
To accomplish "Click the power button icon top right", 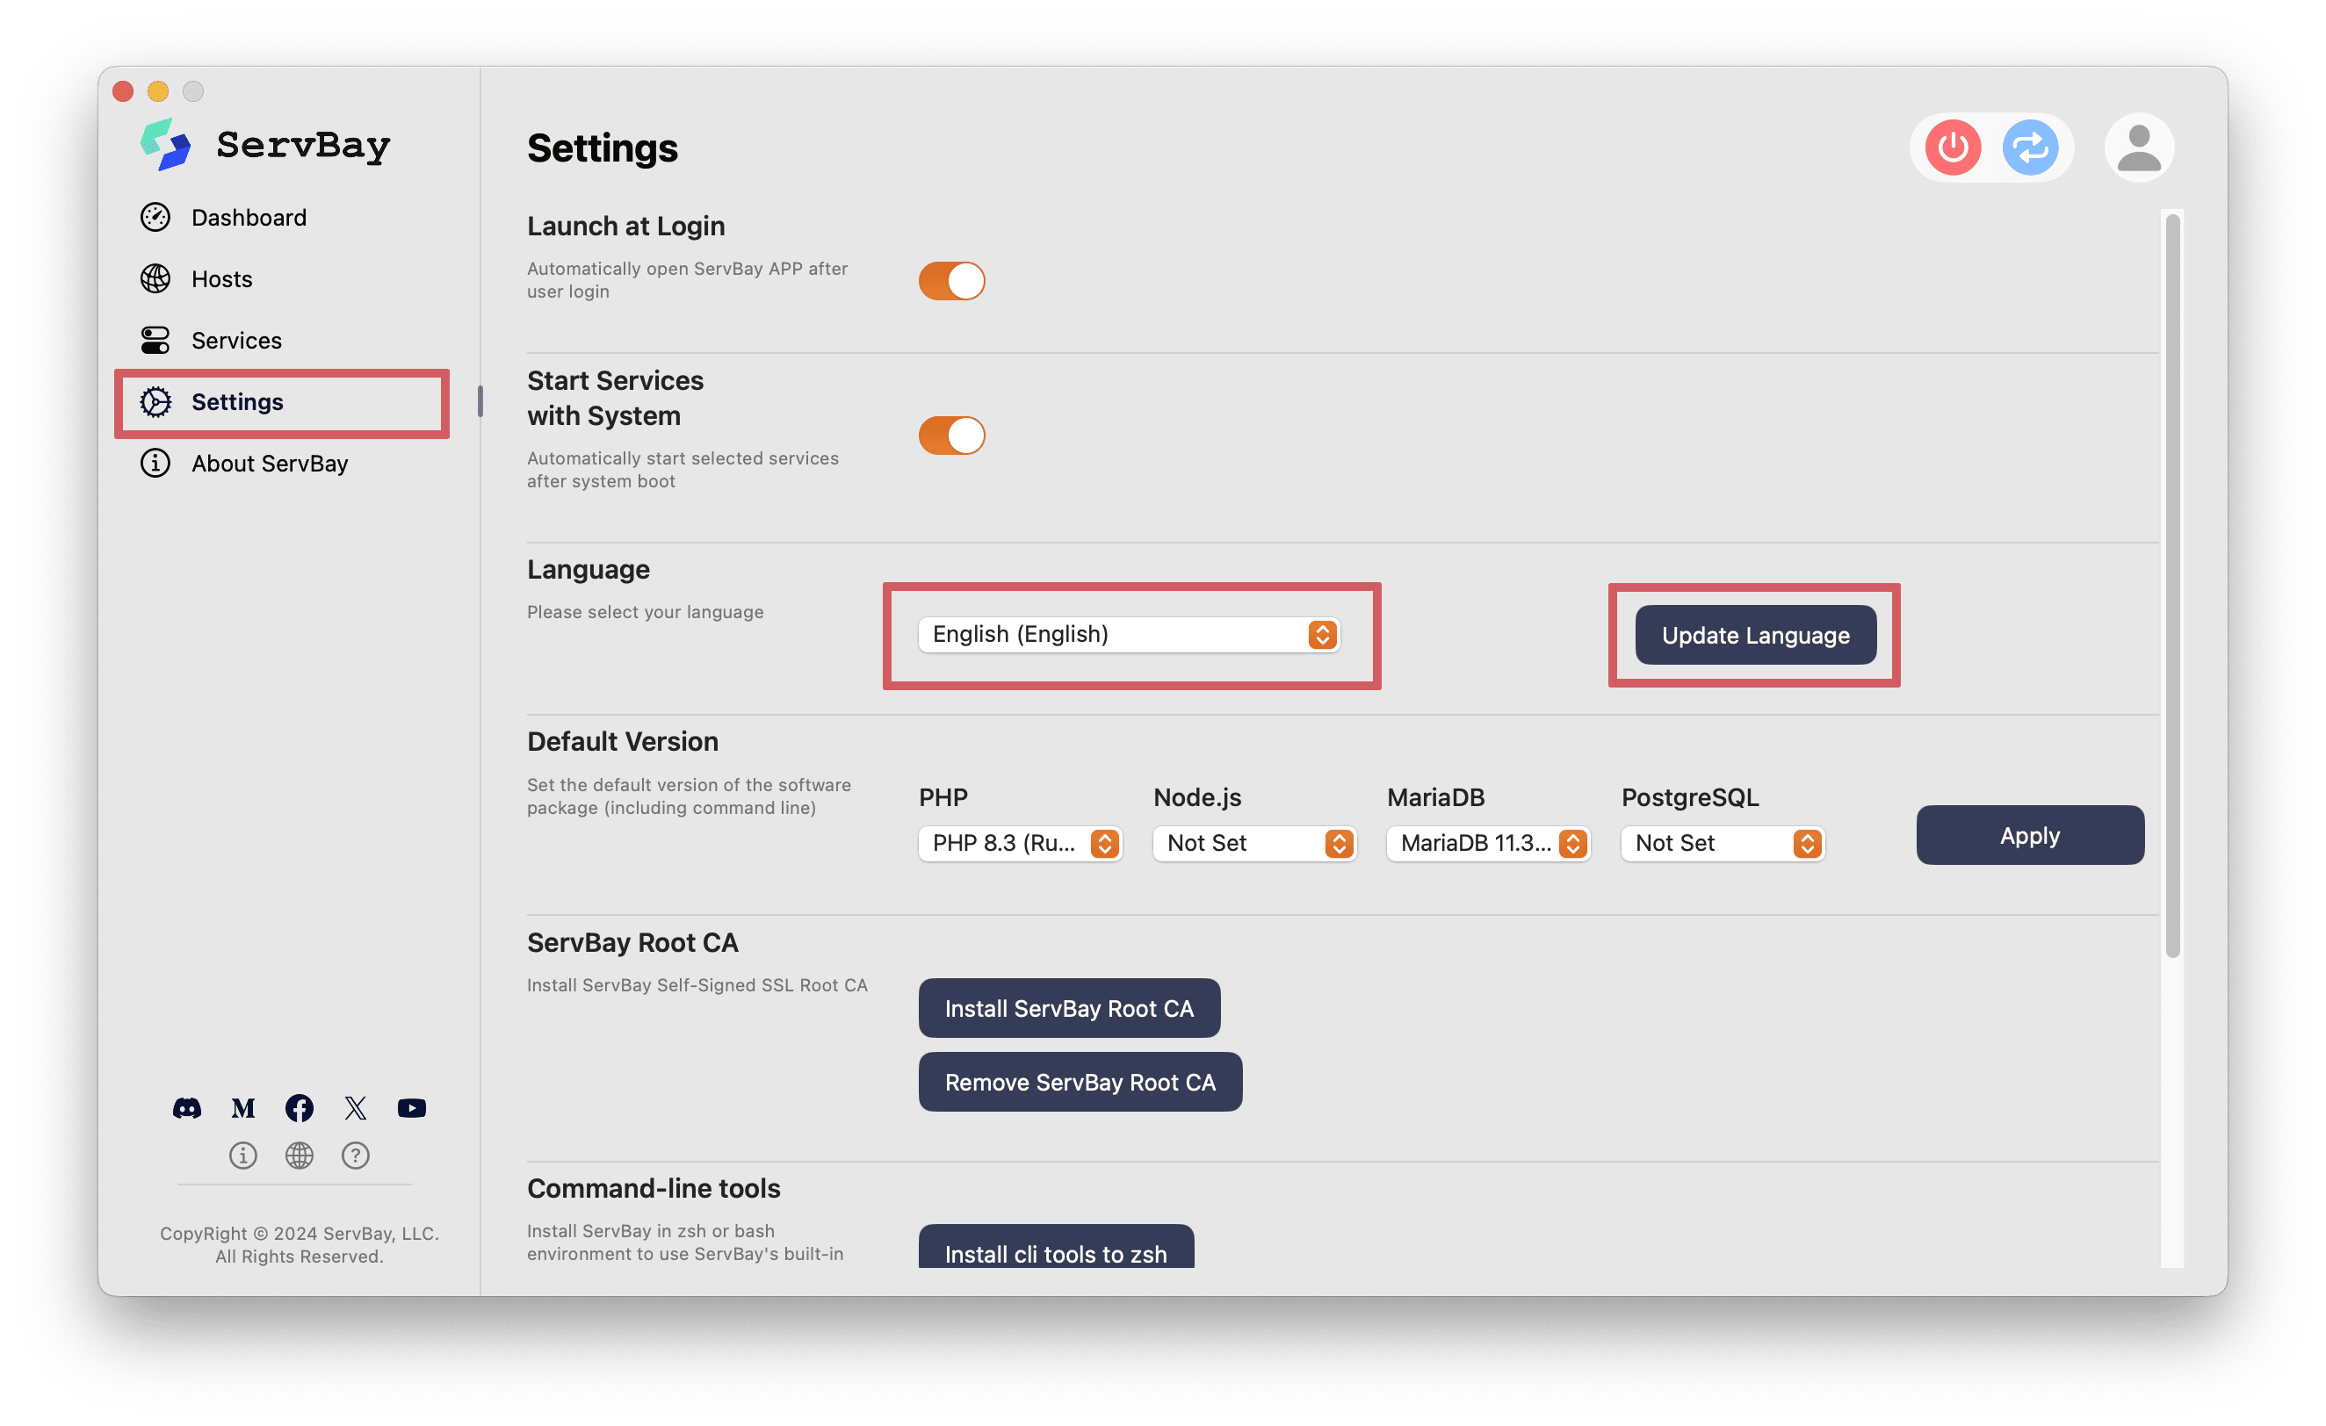I will click(1952, 149).
